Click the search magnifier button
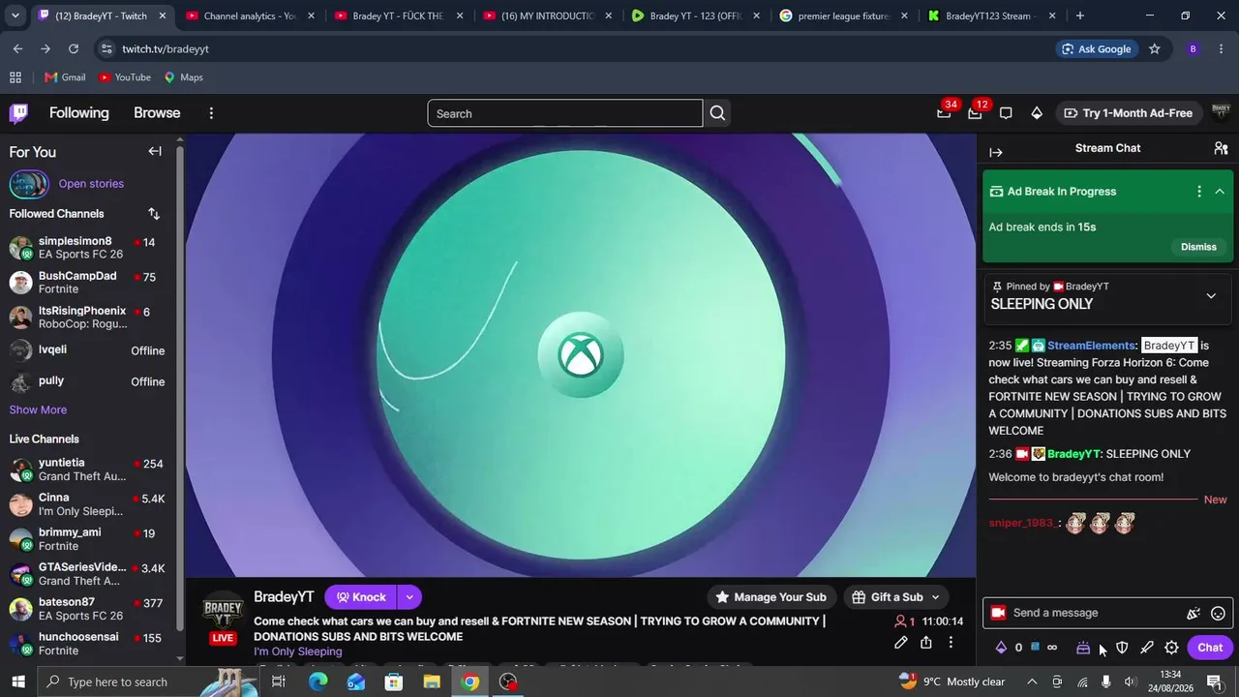Viewport: 1239px width, 697px height. [x=717, y=113]
